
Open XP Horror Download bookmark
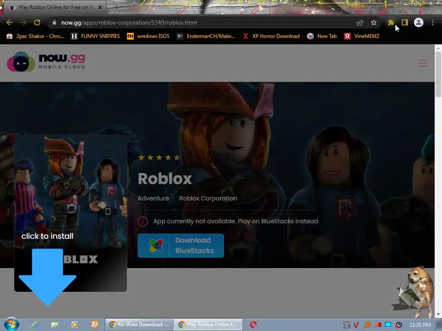(x=271, y=36)
